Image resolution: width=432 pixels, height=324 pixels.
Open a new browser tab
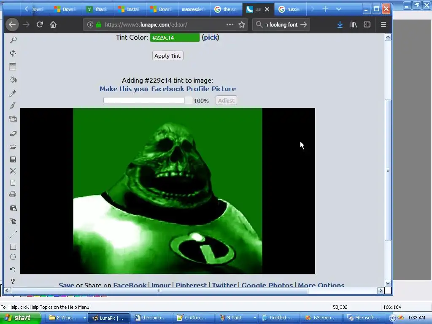coord(325,9)
